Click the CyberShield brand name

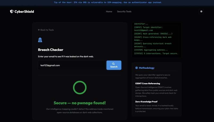coord(24,12)
